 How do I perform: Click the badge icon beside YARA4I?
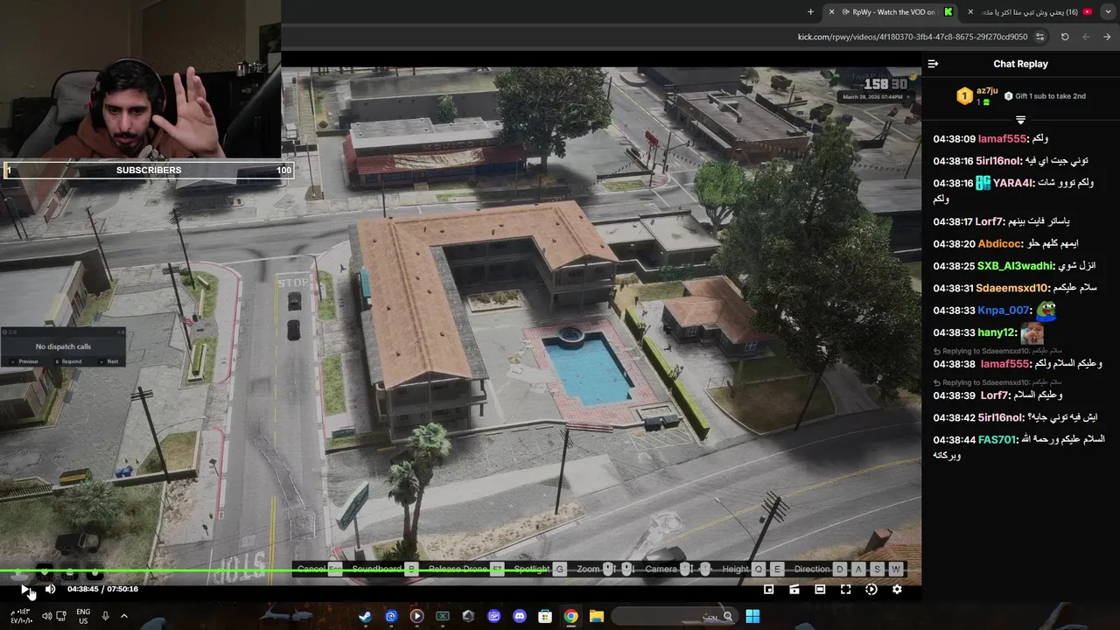[983, 183]
